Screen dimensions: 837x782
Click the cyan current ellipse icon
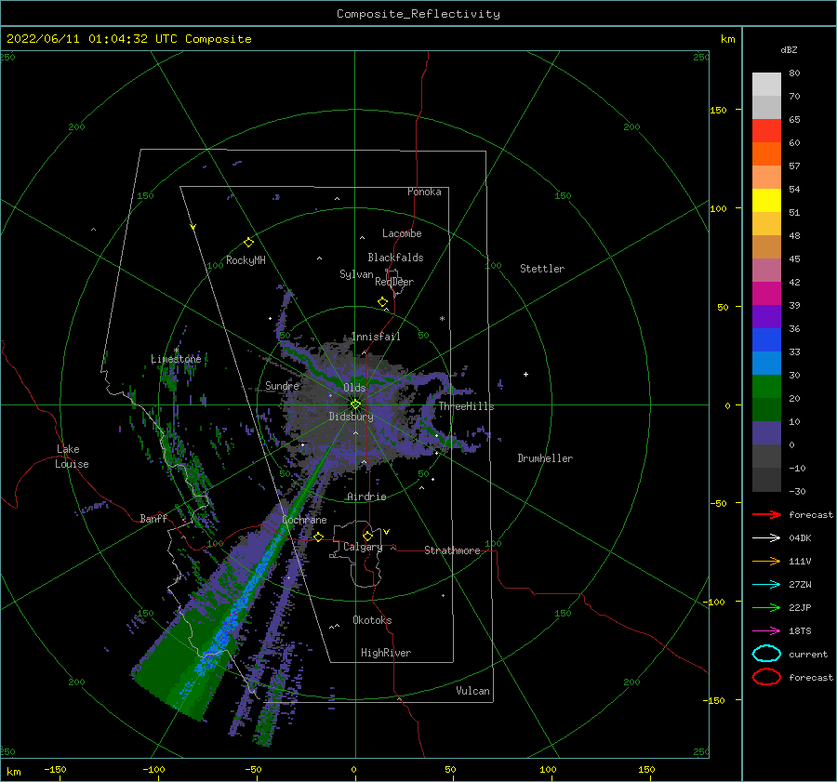766,654
